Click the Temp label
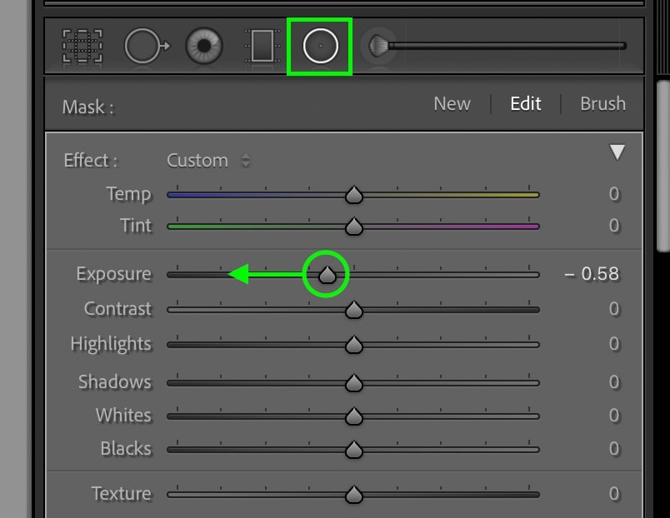The height and width of the screenshot is (518, 670). click(x=128, y=194)
